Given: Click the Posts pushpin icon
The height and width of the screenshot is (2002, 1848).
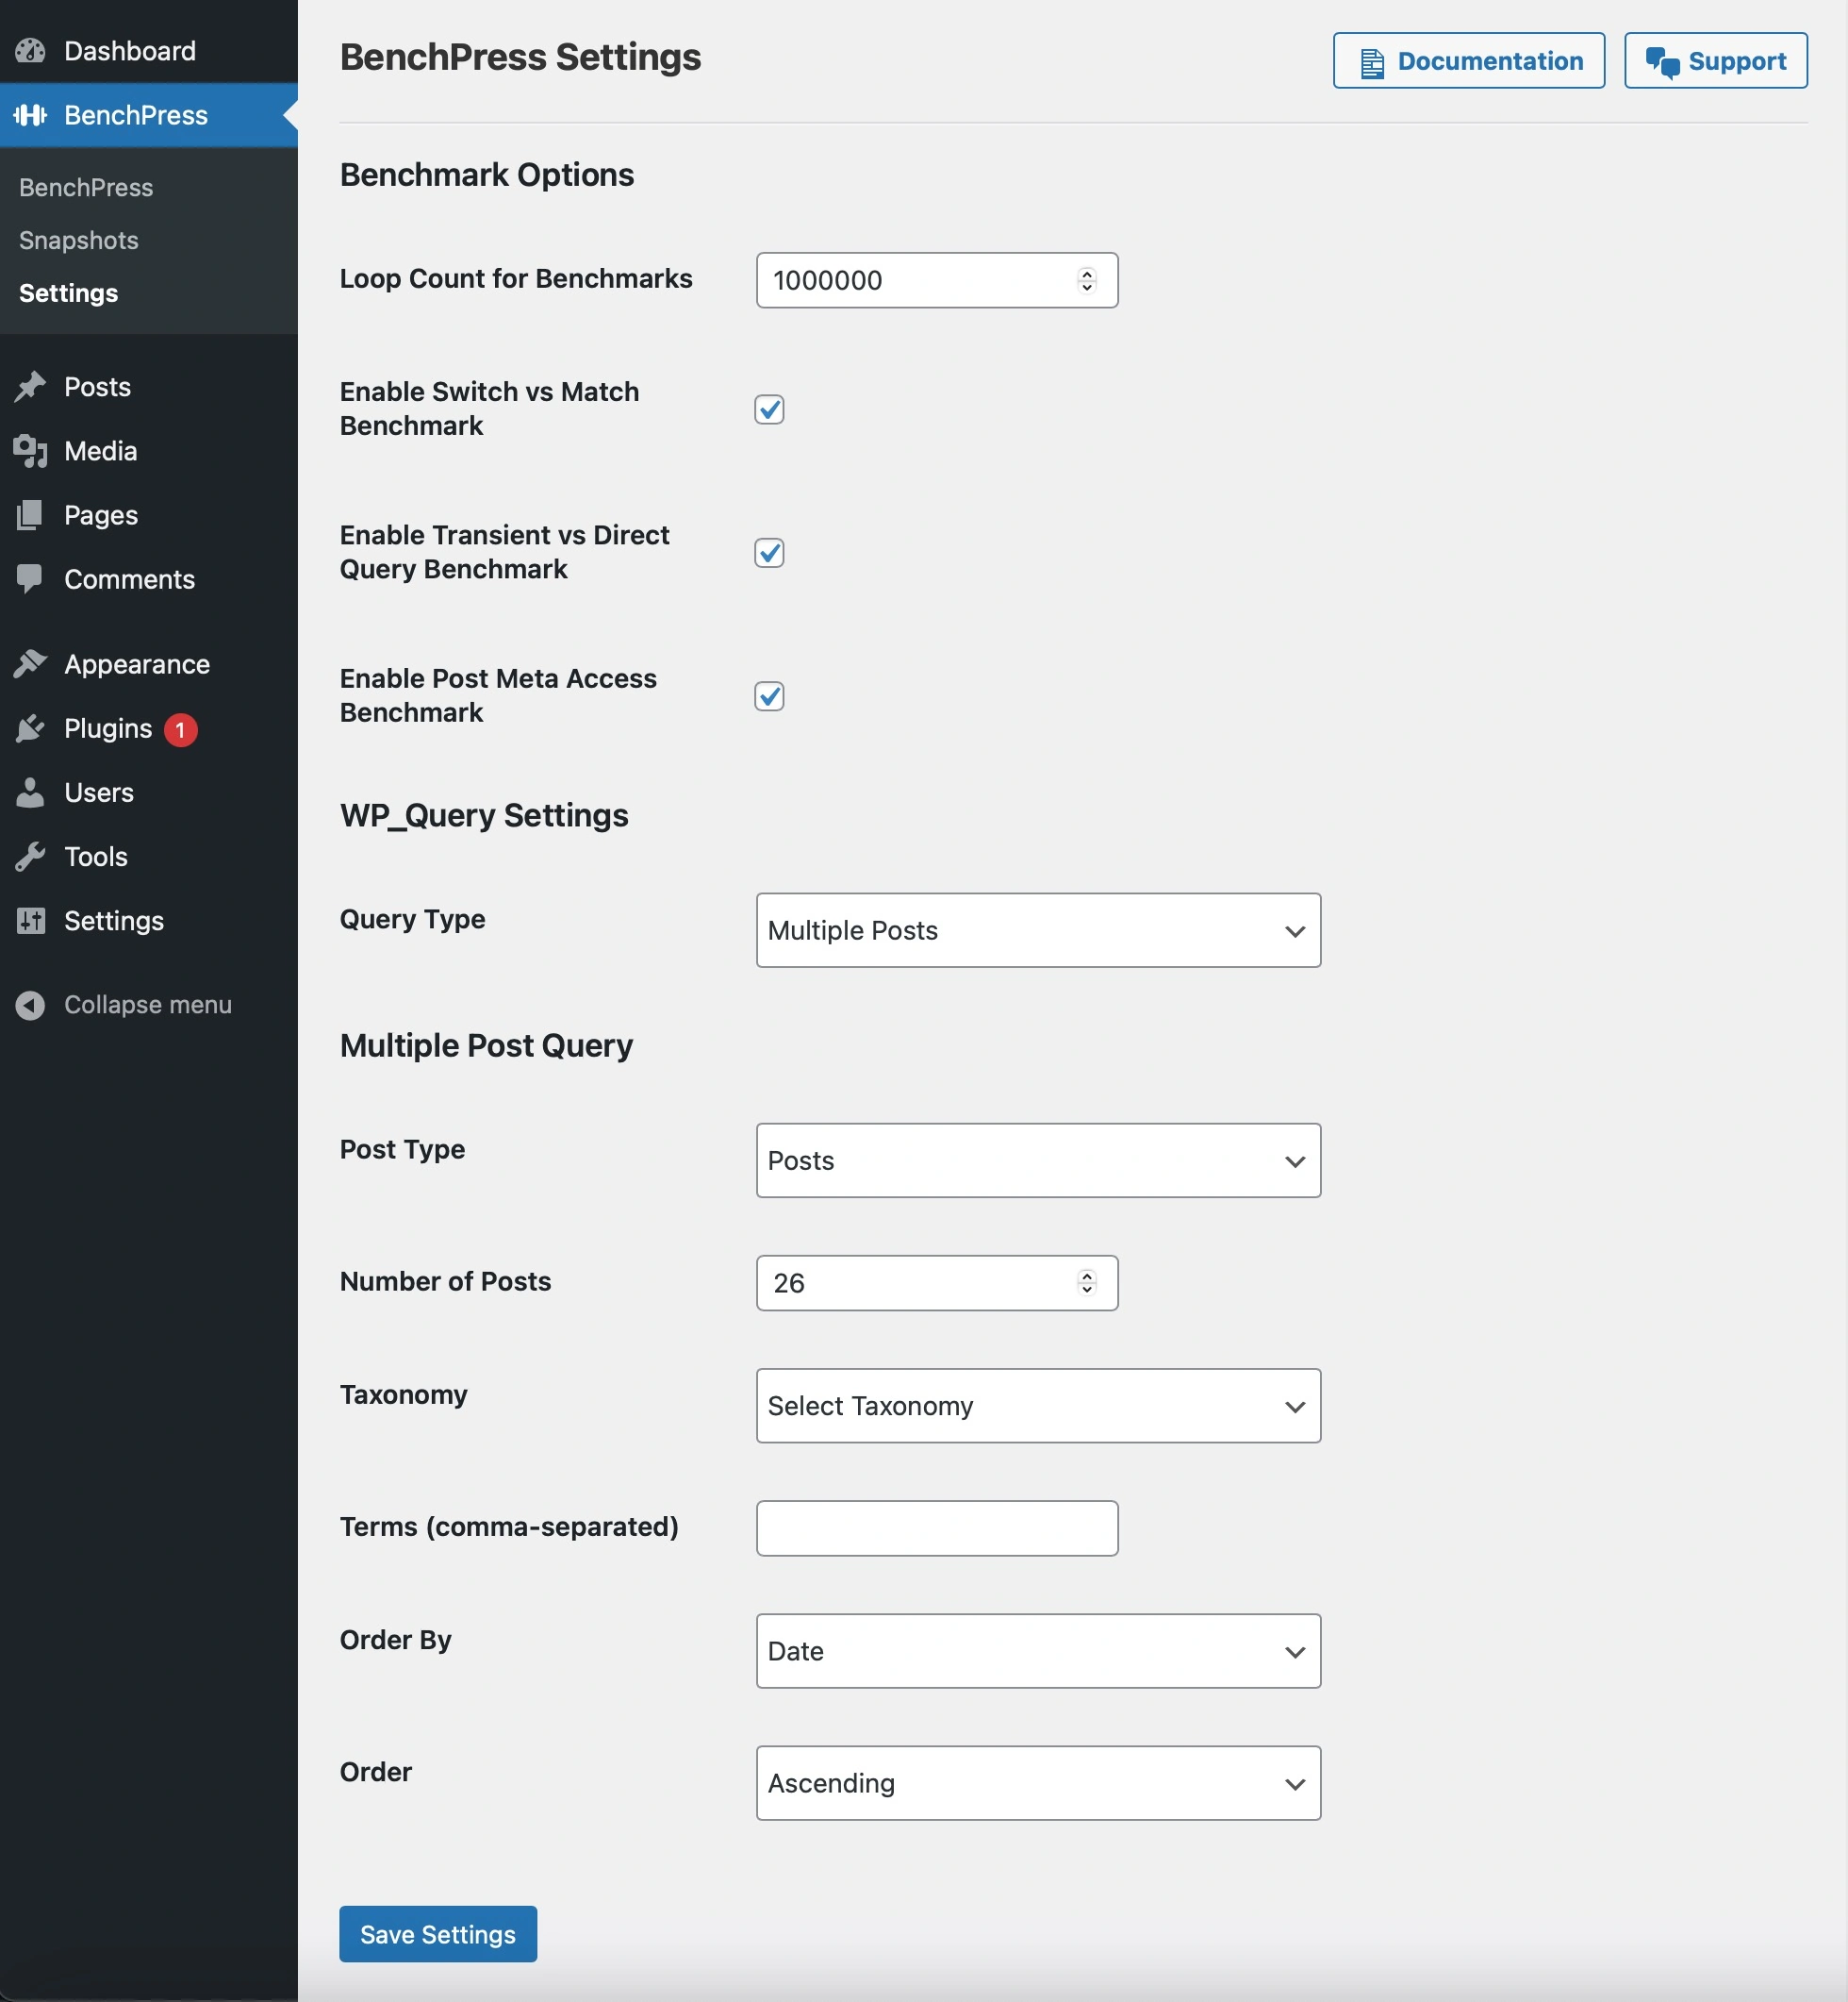Looking at the screenshot, I should (31, 387).
